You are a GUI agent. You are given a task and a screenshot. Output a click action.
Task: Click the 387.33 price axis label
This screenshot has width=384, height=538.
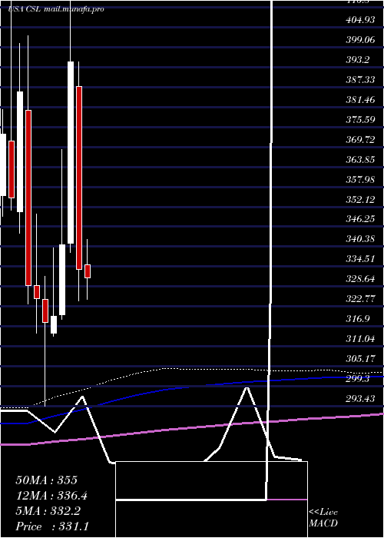360,80
